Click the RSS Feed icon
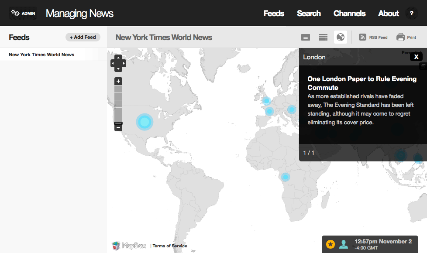 coord(362,37)
